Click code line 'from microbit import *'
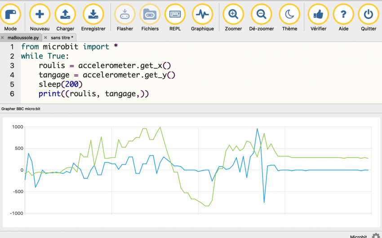The height and width of the screenshot is (238, 382). pyautogui.click(x=69, y=47)
